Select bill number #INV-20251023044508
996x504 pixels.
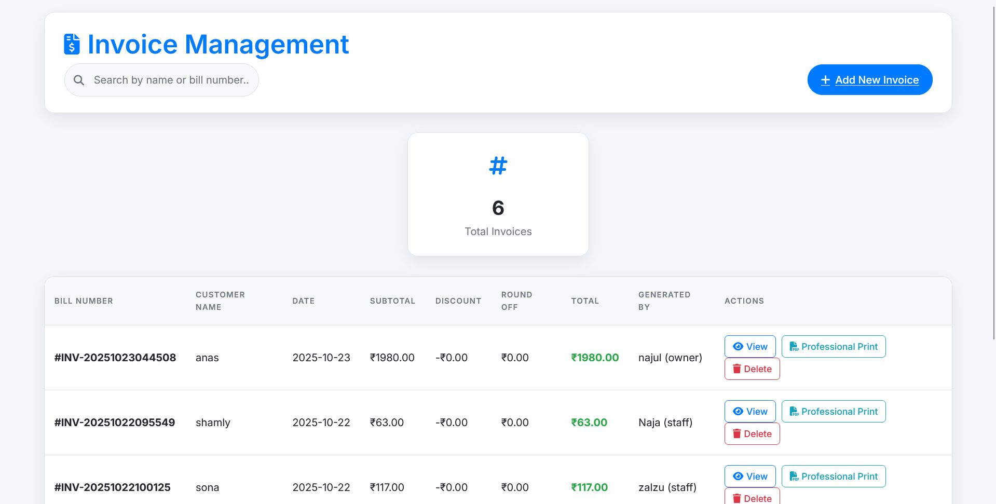[x=115, y=358]
